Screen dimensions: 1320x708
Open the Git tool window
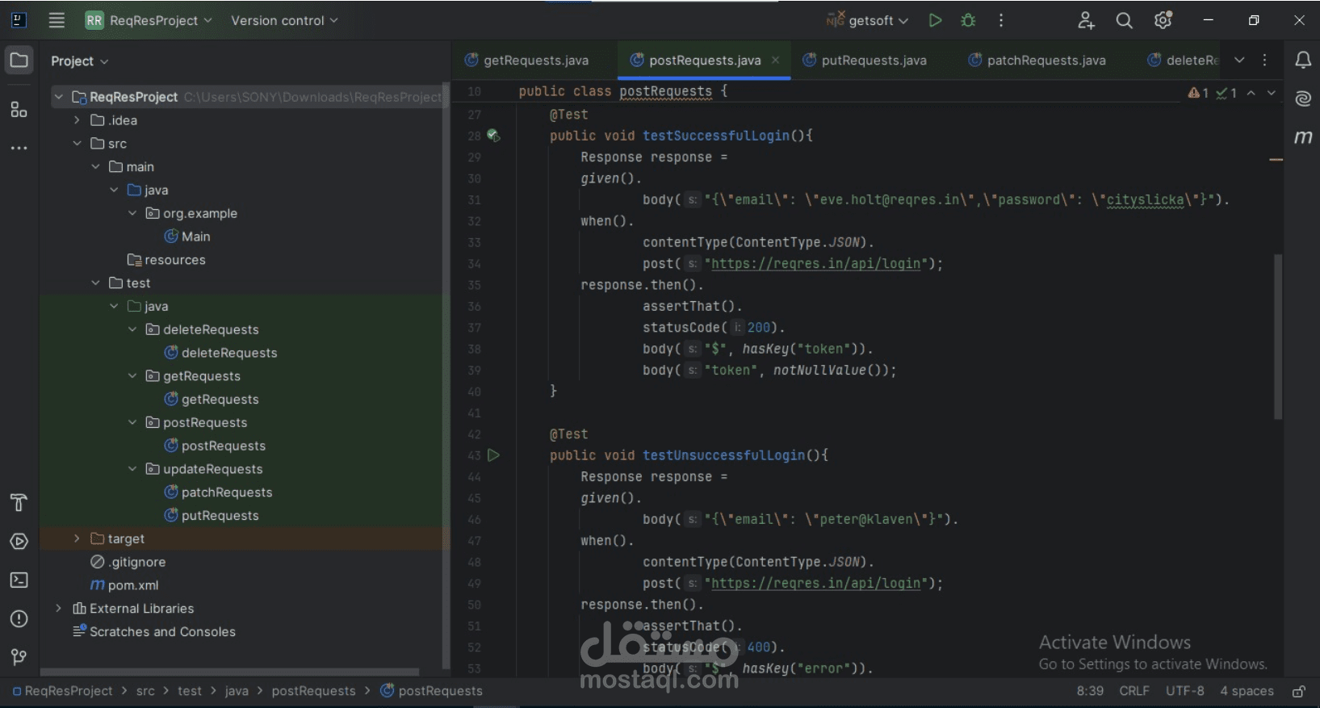19,657
